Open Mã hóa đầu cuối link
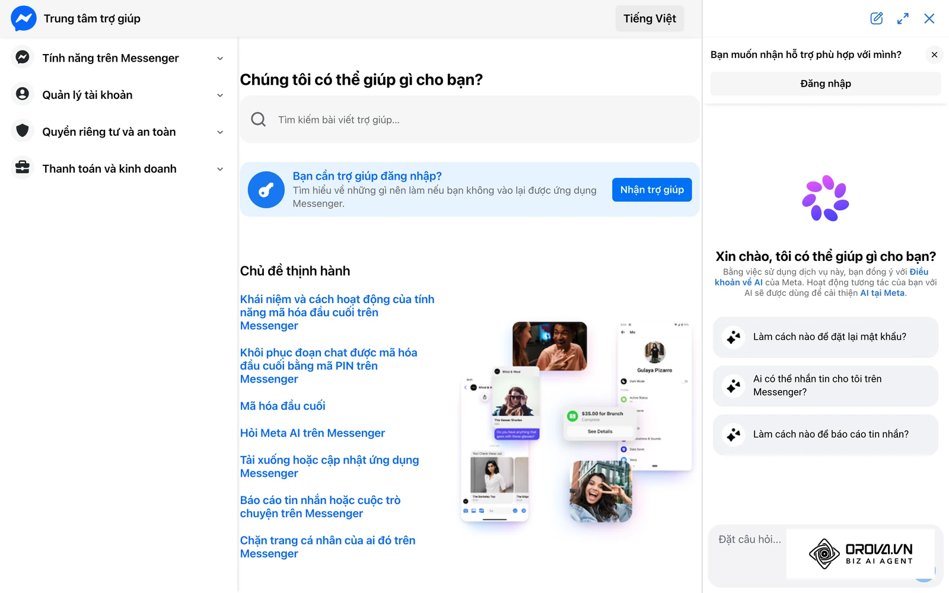The image size is (949, 593). [x=283, y=406]
